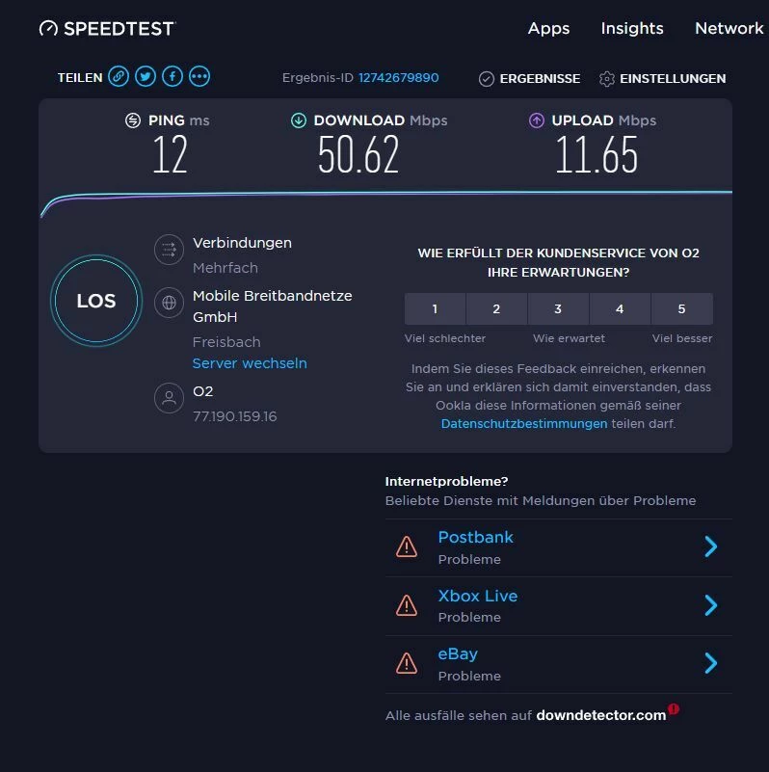
Task: Open more share options (three dots)
Action: click(x=199, y=77)
